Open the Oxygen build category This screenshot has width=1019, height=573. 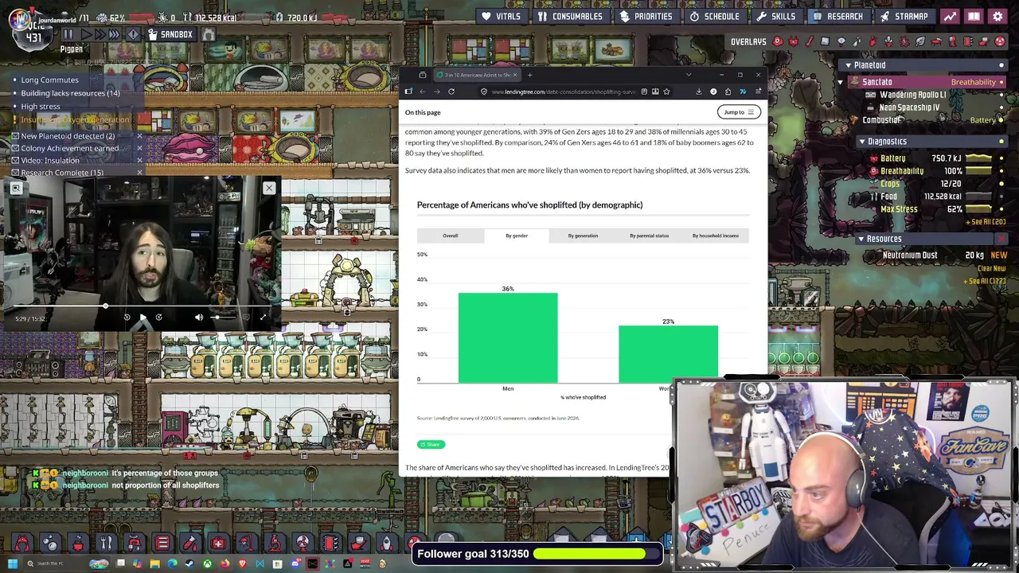(x=50, y=544)
